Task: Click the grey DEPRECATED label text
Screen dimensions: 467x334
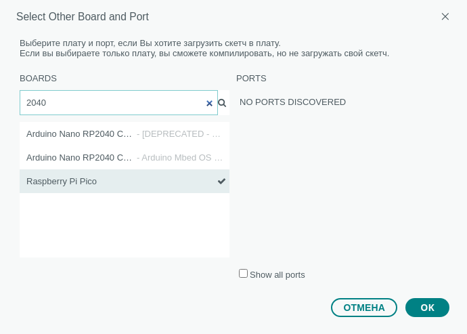Action: pyautogui.click(x=179, y=134)
